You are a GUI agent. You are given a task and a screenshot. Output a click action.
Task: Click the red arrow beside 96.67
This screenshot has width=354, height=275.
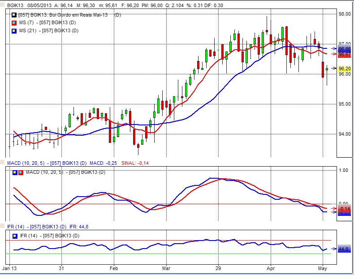tap(333, 54)
